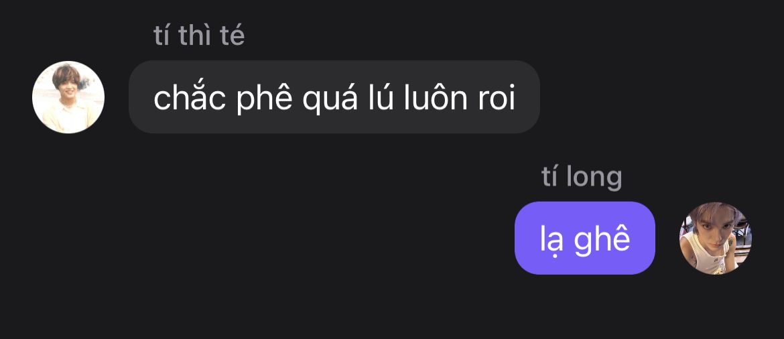The height and width of the screenshot is (339, 784).
Task: Click "lú luôn" inside the incoming message
Action: 416,98
